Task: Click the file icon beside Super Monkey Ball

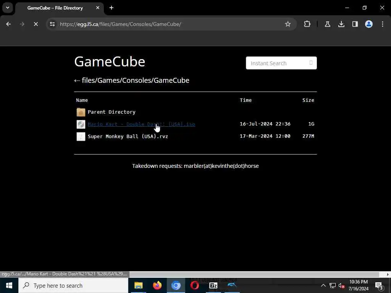Action: (x=81, y=137)
